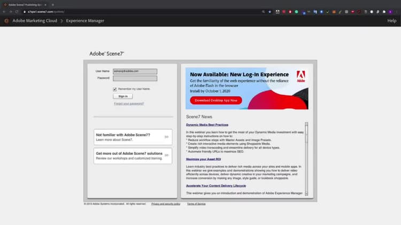Open Not familiar with Adobe Scene7 card

tap(133, 137)
